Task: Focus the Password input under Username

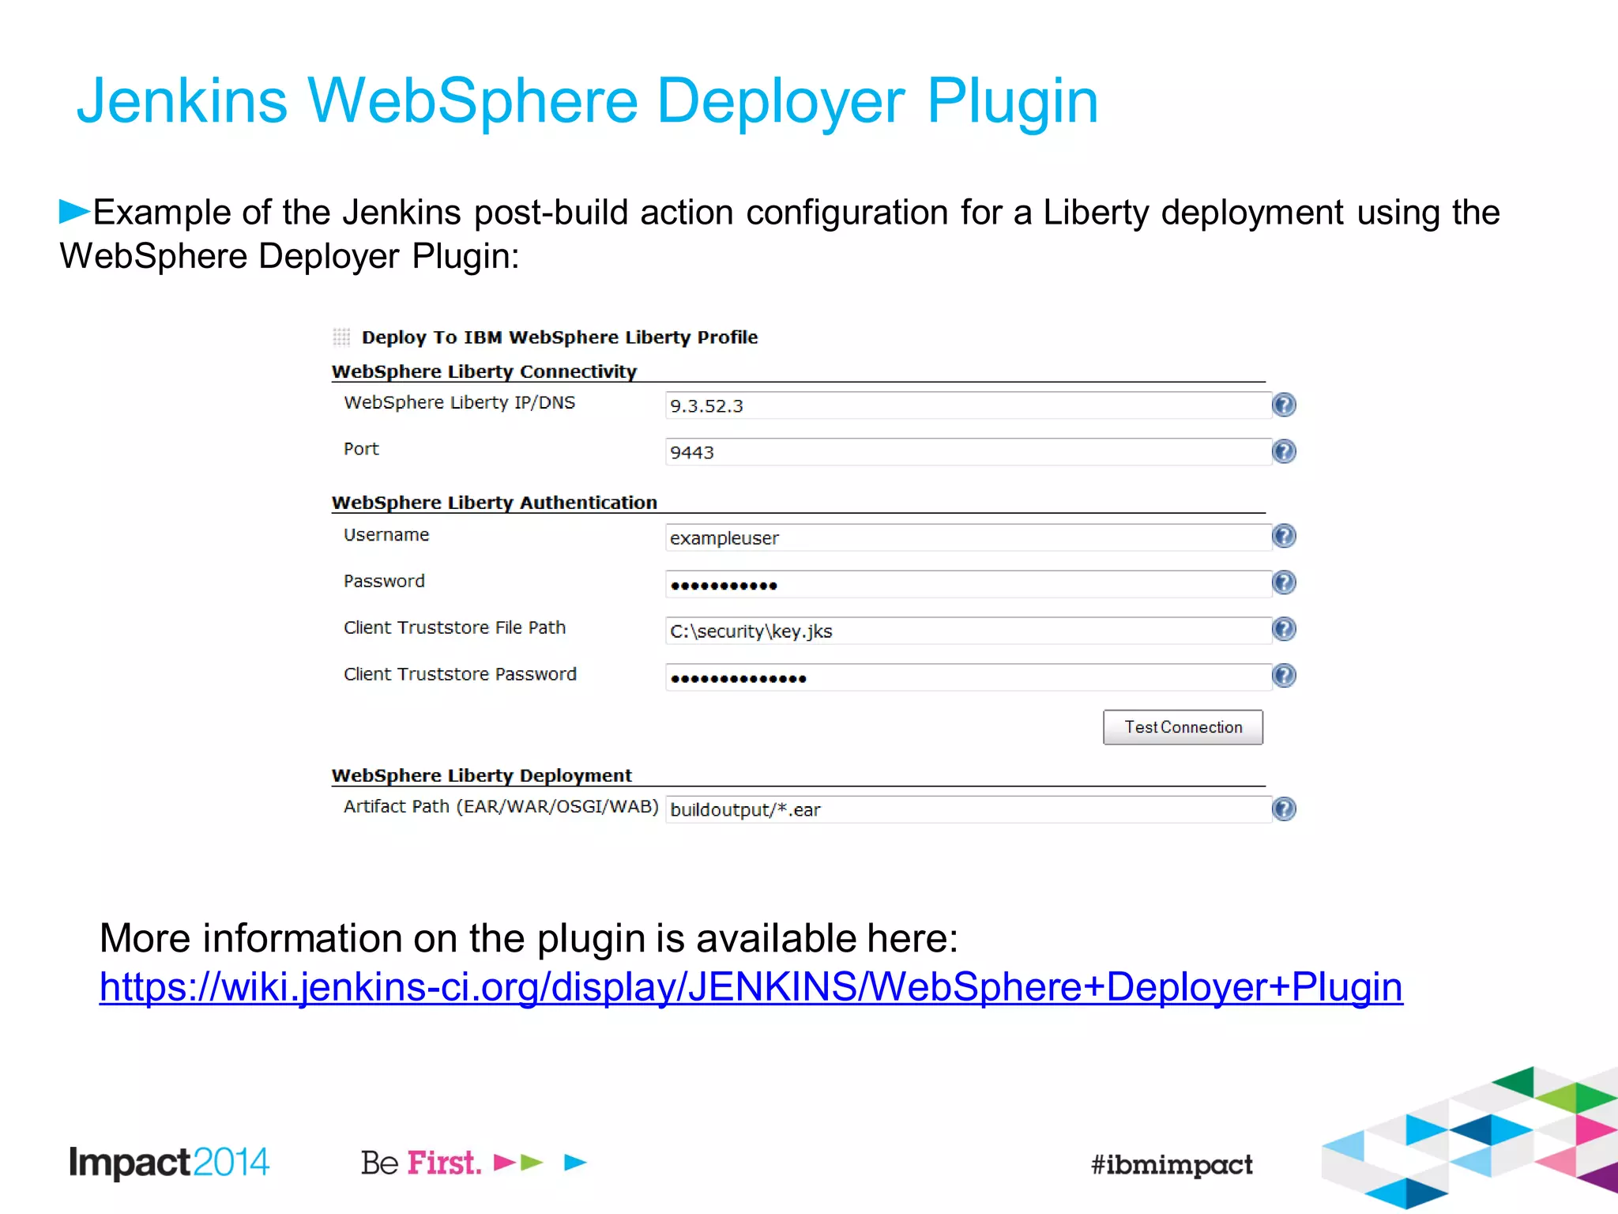Action: (x=968, y=584)
